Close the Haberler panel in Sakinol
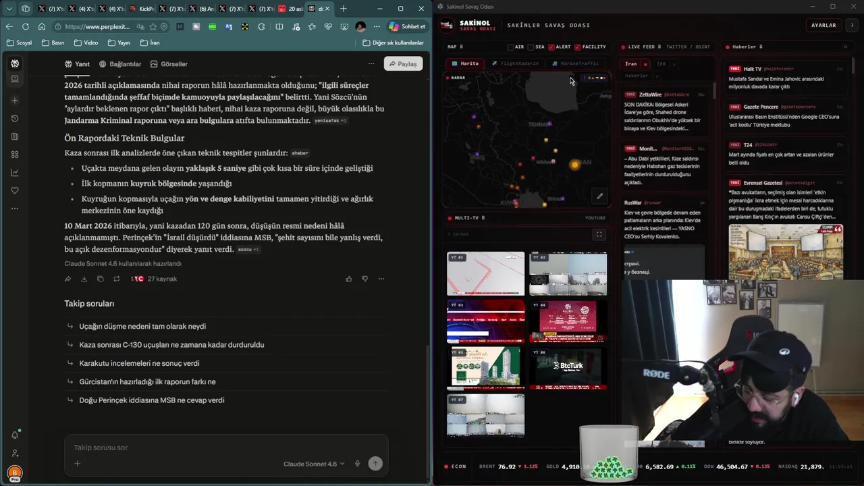The height and width of the screenshot is (486, 864). tap(845, 47)
